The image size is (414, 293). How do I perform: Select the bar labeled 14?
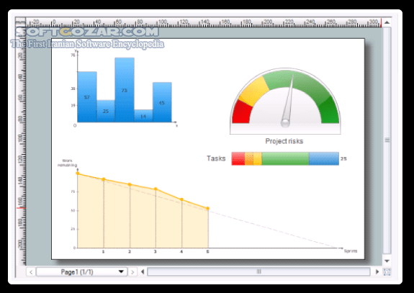pyautogui.click(x=143, y=116)
